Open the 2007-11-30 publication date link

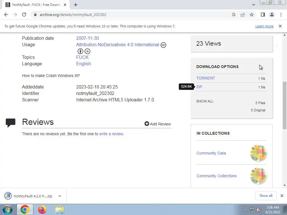click(x=87, y=38)
